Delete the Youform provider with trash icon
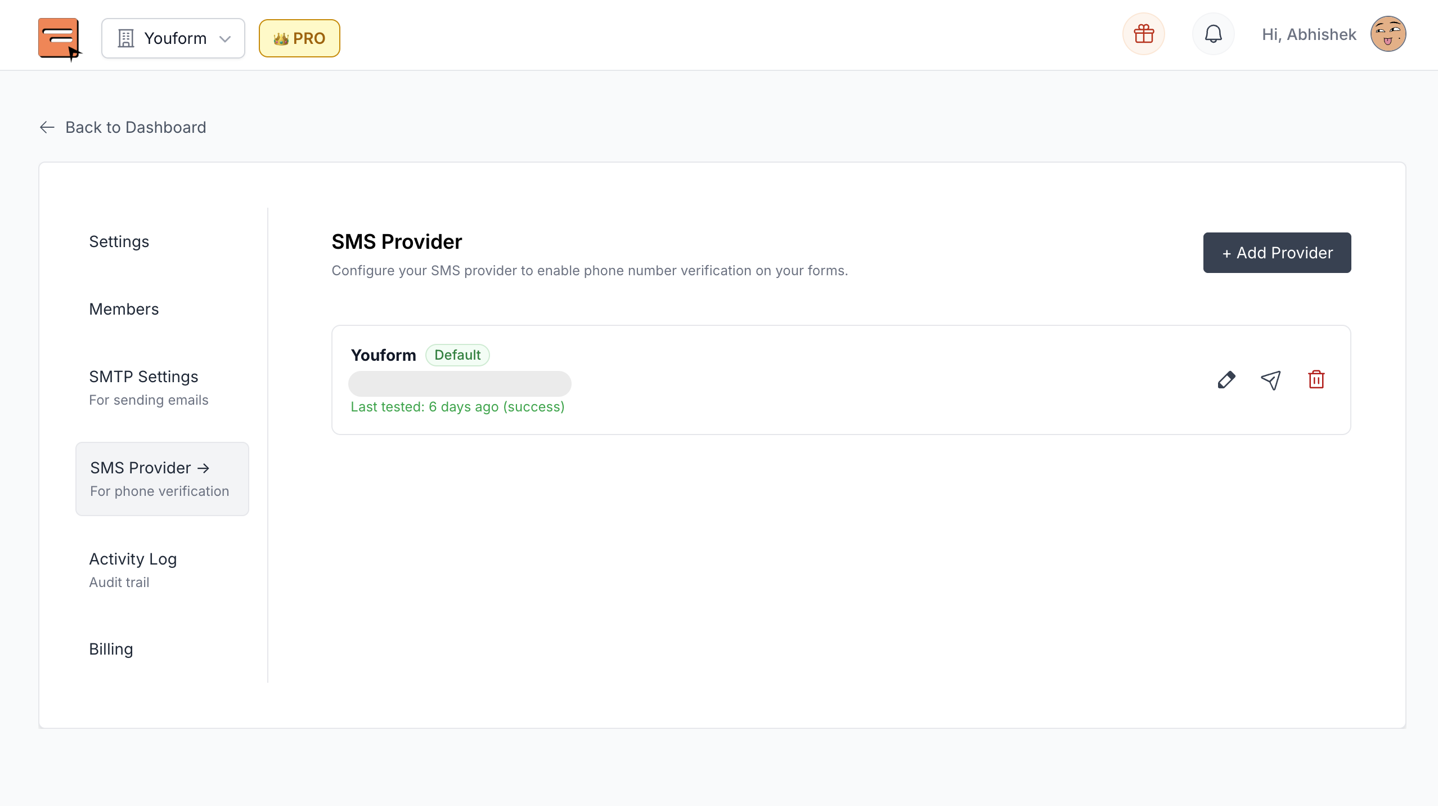 point(1316,380)
